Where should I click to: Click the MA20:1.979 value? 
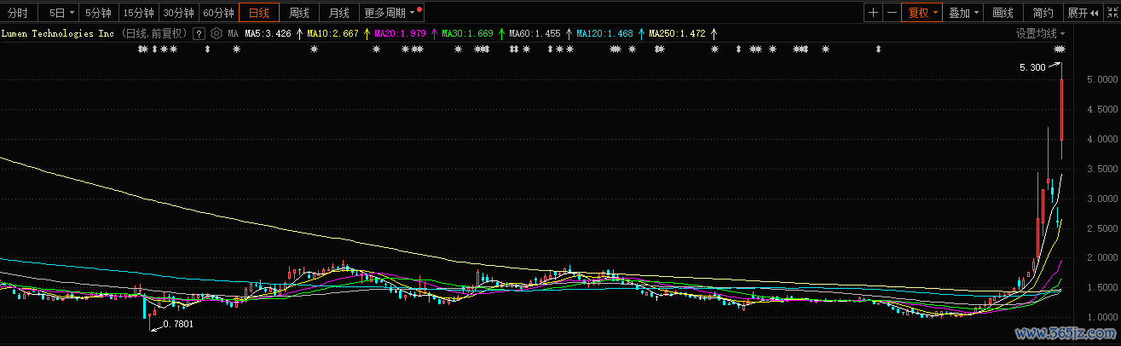(x=401, y=34)
